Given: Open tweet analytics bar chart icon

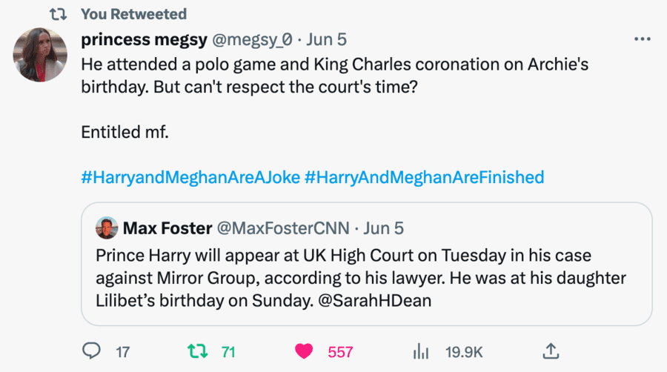Looking at the screenshot, I should pos(421,351).
